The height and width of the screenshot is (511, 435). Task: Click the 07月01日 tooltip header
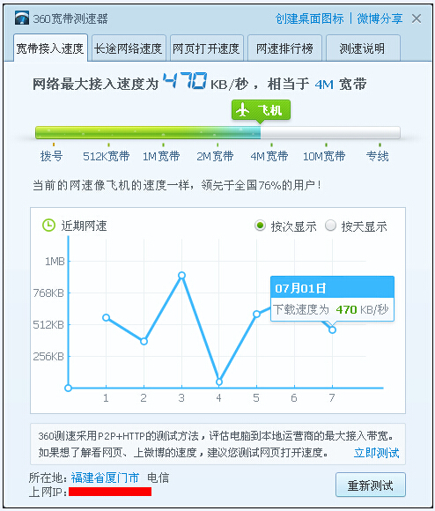[332, 288]
